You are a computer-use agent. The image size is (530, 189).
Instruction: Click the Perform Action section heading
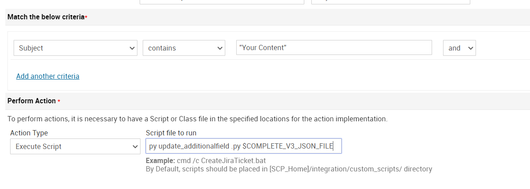click(x=32, y=101)
